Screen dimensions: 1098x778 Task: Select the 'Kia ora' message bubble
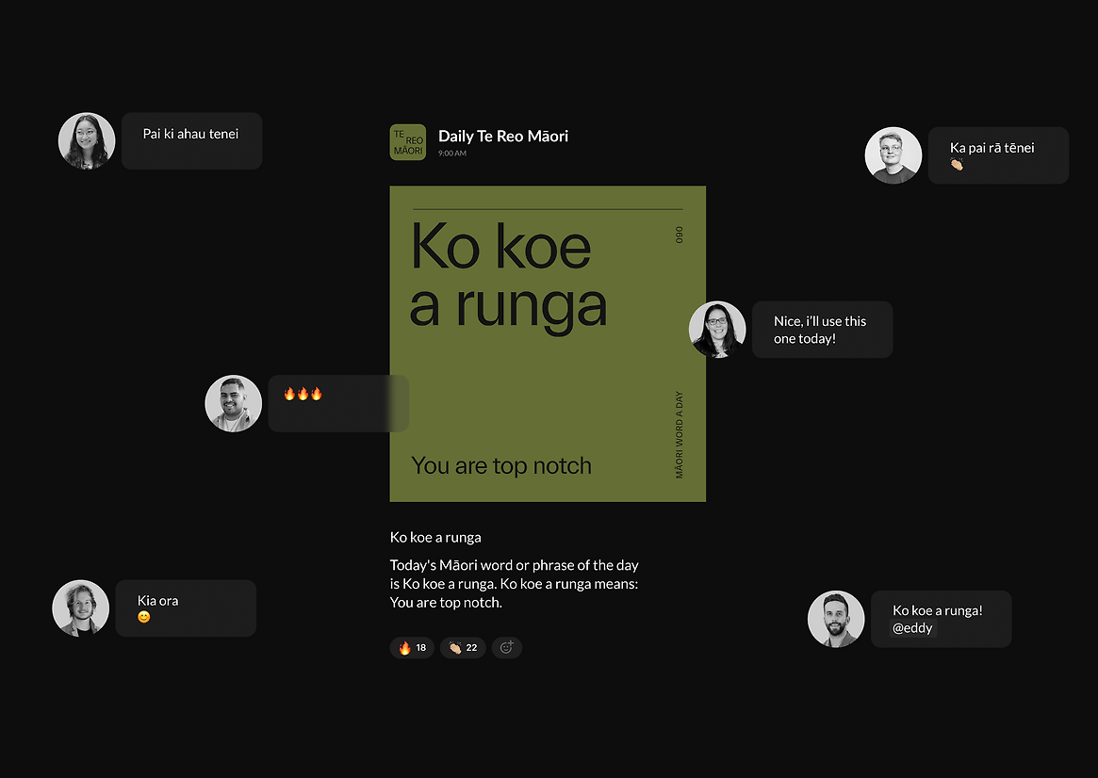point(186,608)
